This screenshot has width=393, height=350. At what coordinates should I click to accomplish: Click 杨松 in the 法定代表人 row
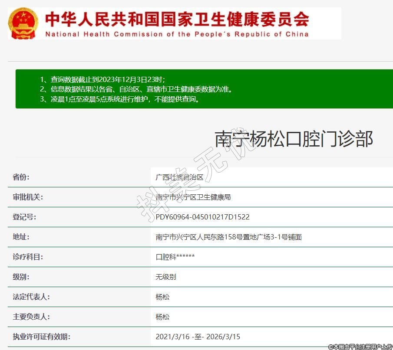[x=162, y=297]
